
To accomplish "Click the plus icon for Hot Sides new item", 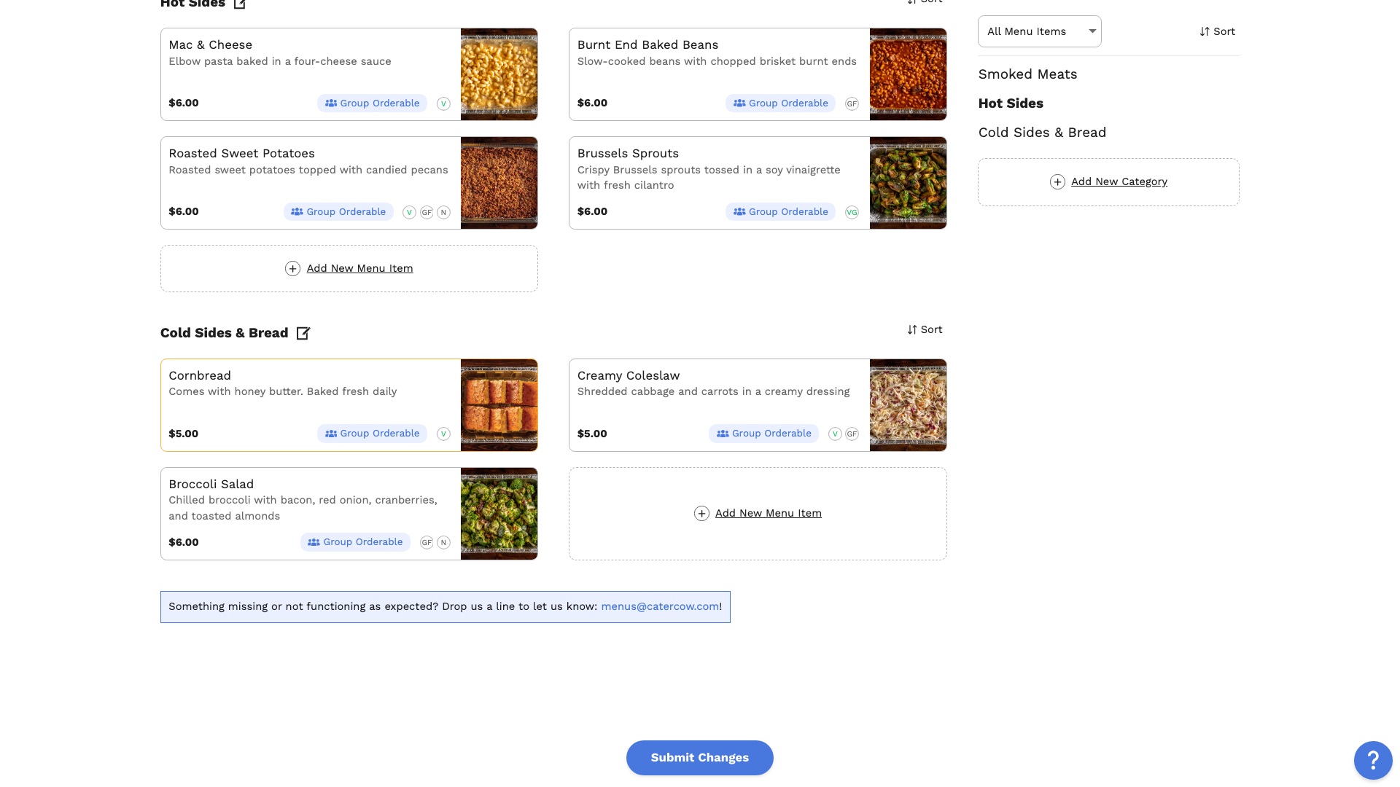I will [x=292, y=269].
